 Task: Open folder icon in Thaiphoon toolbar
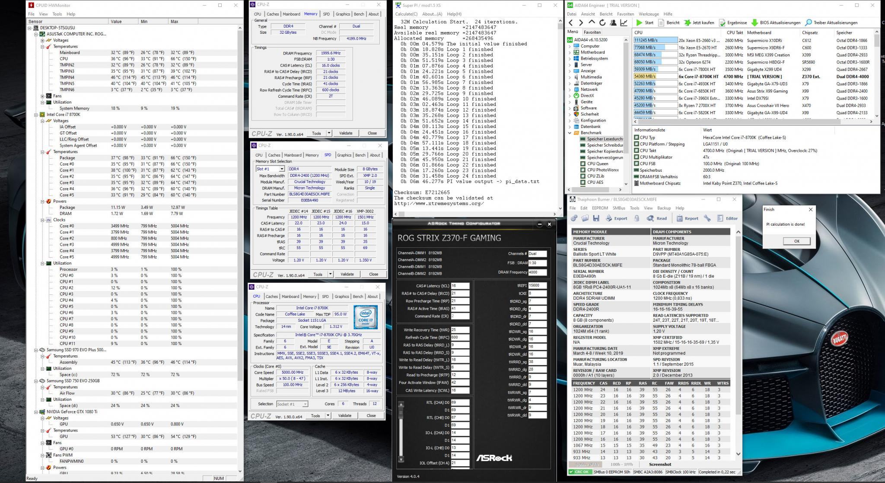(x=585, y=218)
